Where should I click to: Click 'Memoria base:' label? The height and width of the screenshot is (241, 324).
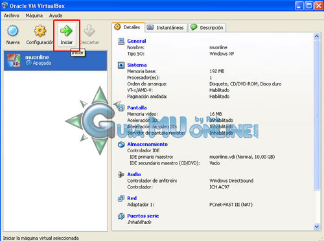[x=142, y=71]
